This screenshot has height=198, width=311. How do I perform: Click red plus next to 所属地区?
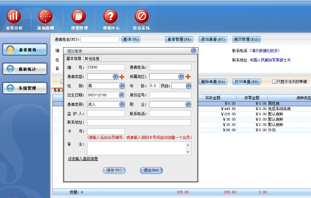tap(188, 77)
